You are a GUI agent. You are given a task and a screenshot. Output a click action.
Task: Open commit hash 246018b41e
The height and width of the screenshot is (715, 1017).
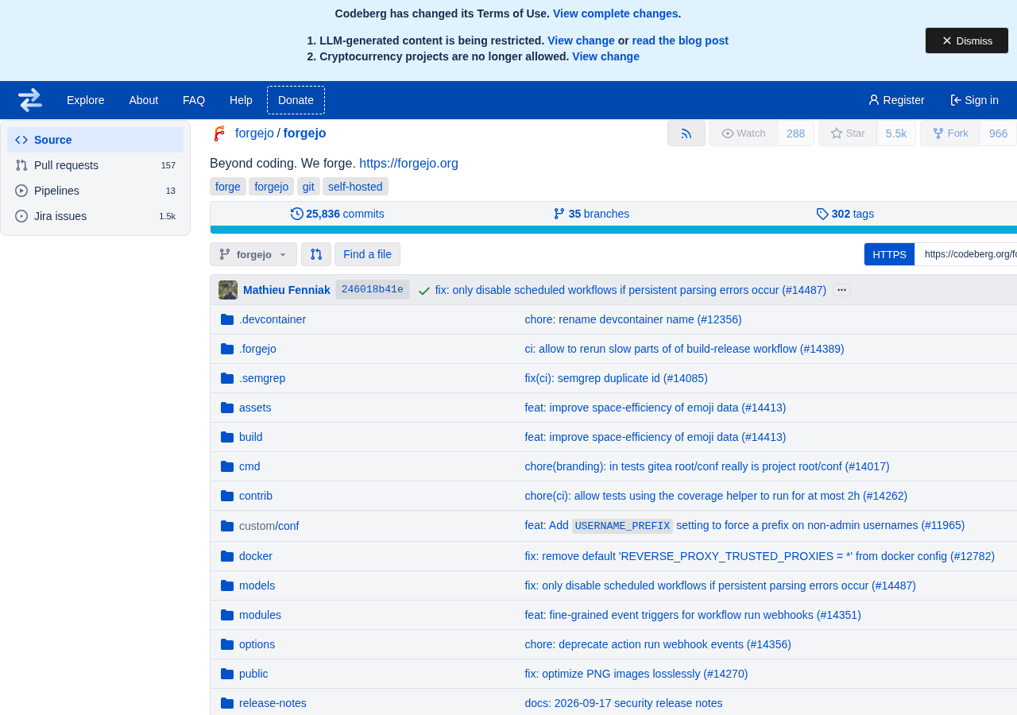373,290
